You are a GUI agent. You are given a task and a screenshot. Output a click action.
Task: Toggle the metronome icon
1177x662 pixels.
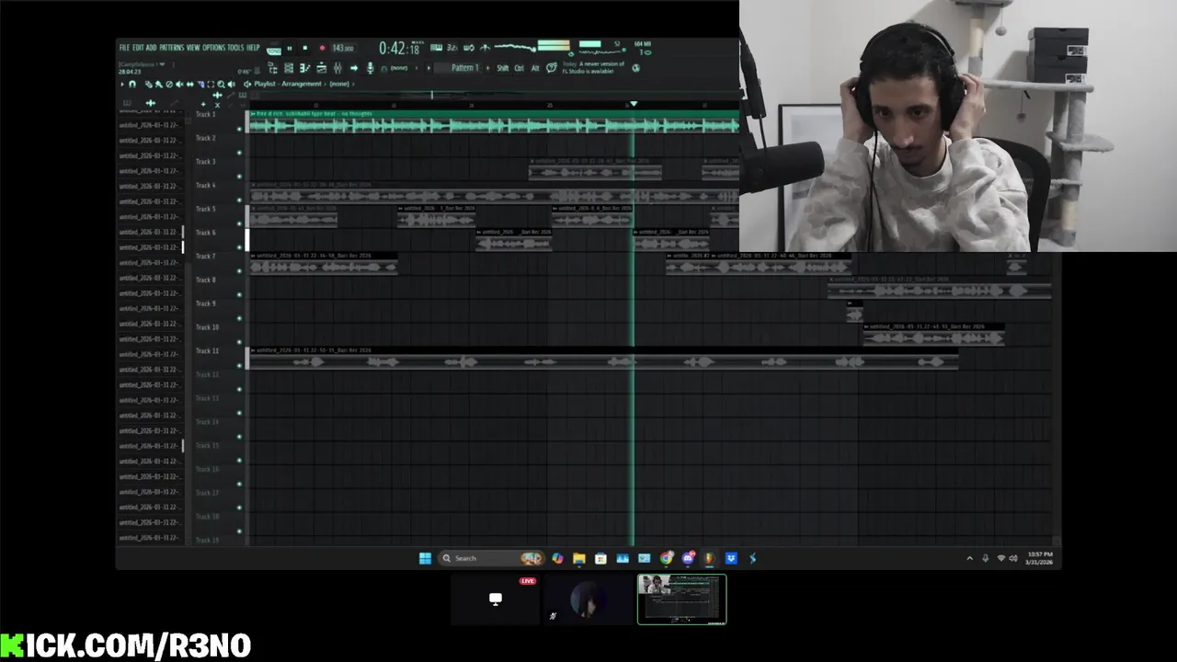[x=486, y=48]
